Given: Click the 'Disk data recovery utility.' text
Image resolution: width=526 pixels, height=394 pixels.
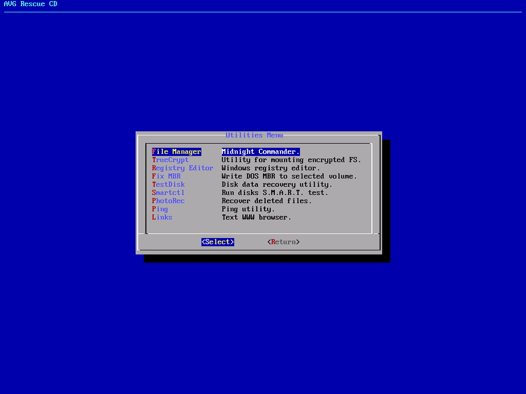Looking at the screenshot, I should (277, 184).
